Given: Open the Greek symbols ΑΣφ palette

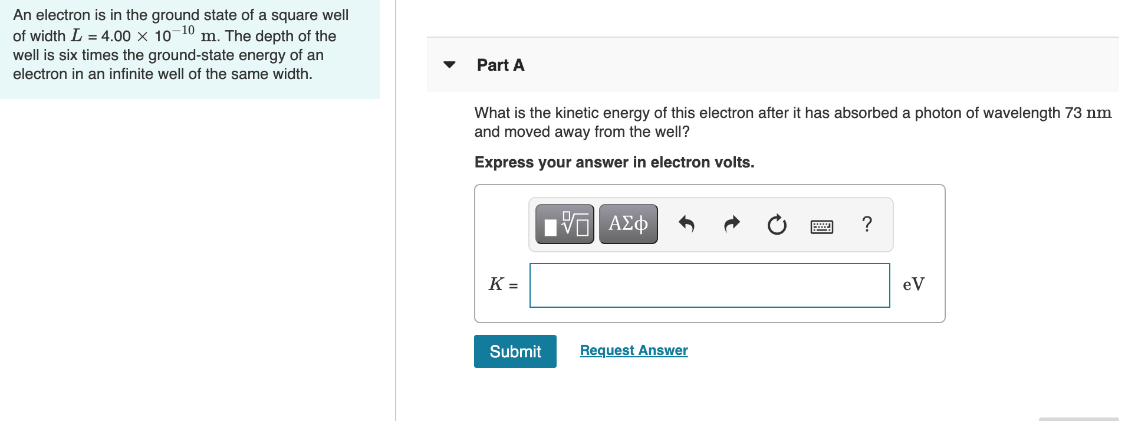Looking at the screenshot, I should pos(627,224).
